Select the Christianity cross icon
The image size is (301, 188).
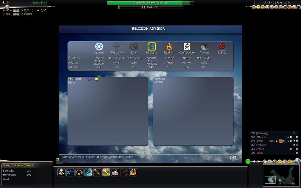tap(116, 47)
